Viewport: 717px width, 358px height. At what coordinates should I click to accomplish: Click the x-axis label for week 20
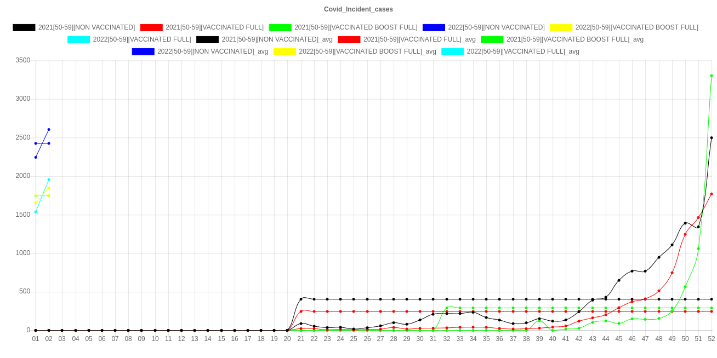[287, 339]
